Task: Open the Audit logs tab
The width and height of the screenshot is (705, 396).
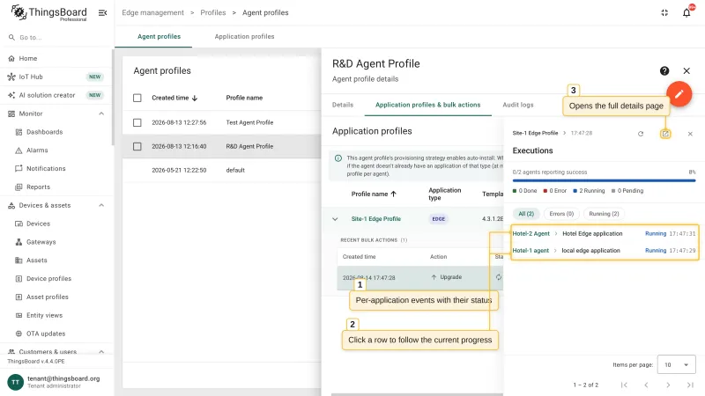Action: click(x=518, y=105)
